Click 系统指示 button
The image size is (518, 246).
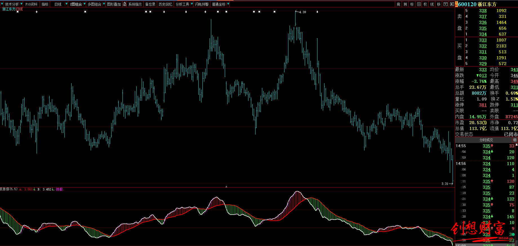coord(135,4)
